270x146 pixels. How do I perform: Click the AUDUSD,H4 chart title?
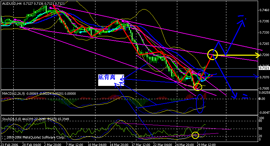pos(12,3)
